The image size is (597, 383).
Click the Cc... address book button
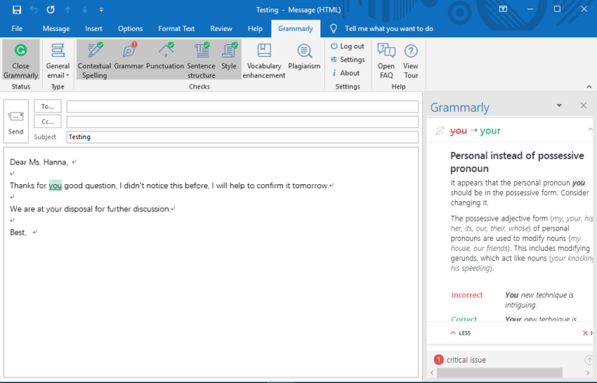tap(47, 122)
